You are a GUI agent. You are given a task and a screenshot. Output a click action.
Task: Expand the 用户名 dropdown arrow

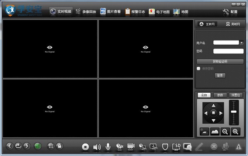coord(241,43)
